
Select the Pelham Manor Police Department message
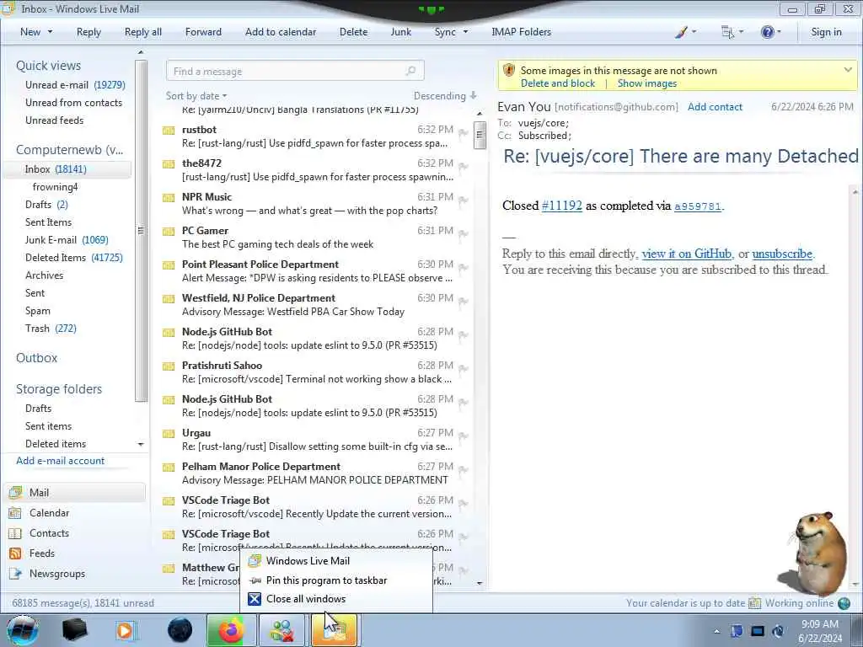point(315,473)
